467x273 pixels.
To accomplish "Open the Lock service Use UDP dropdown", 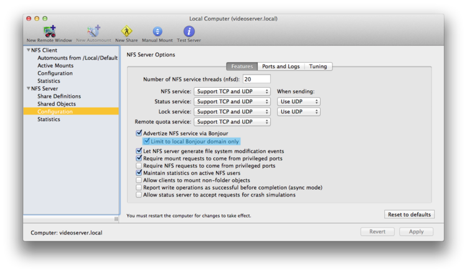I will 299,111.
